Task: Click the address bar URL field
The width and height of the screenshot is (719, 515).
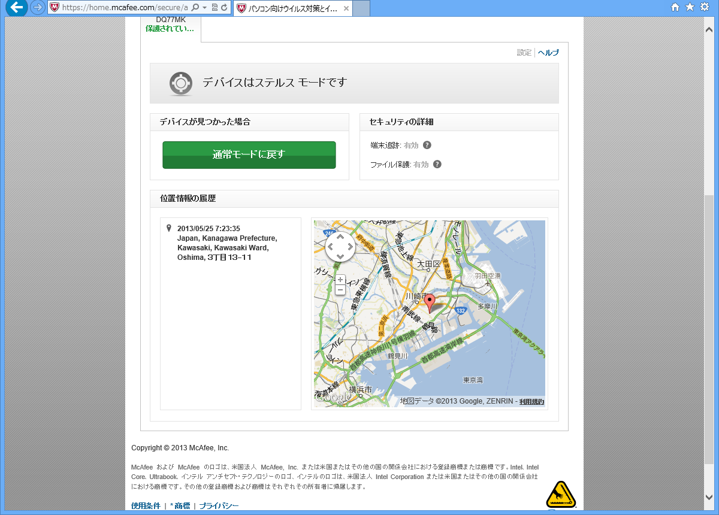Action: click(125, 8)
